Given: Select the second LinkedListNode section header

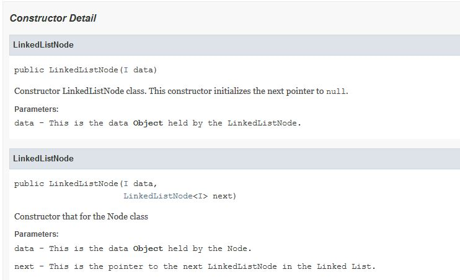Looking at the screenshot, I should (235, 159).
